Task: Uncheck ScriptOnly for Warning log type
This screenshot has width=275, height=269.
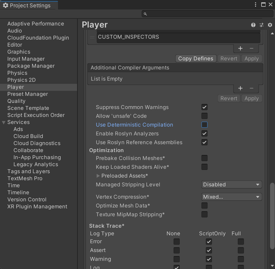Action: pos(209,259)
